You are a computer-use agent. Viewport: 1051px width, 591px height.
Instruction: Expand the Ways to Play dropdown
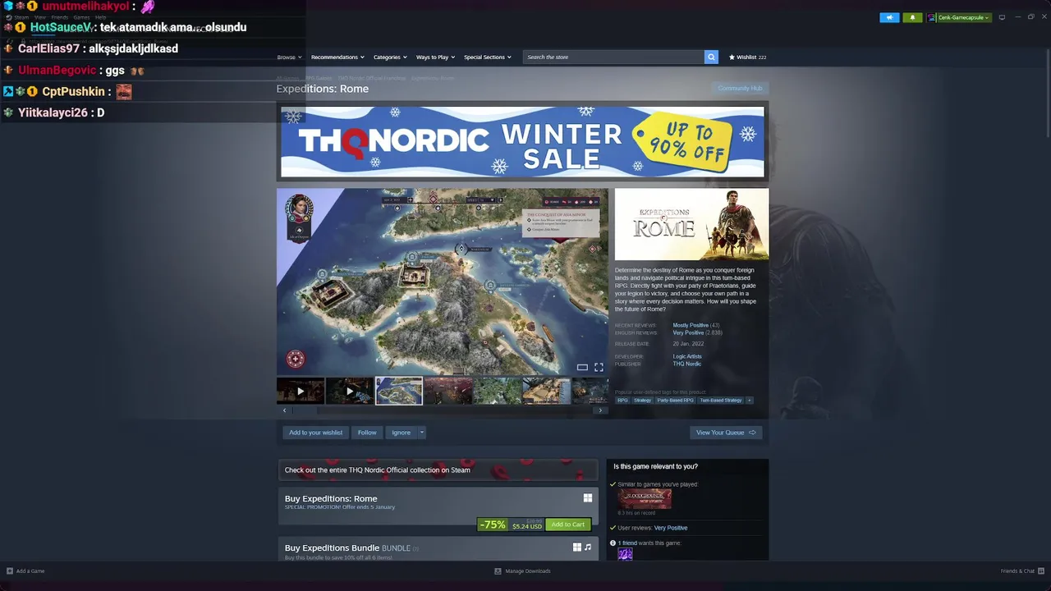(x=435, y=57)
